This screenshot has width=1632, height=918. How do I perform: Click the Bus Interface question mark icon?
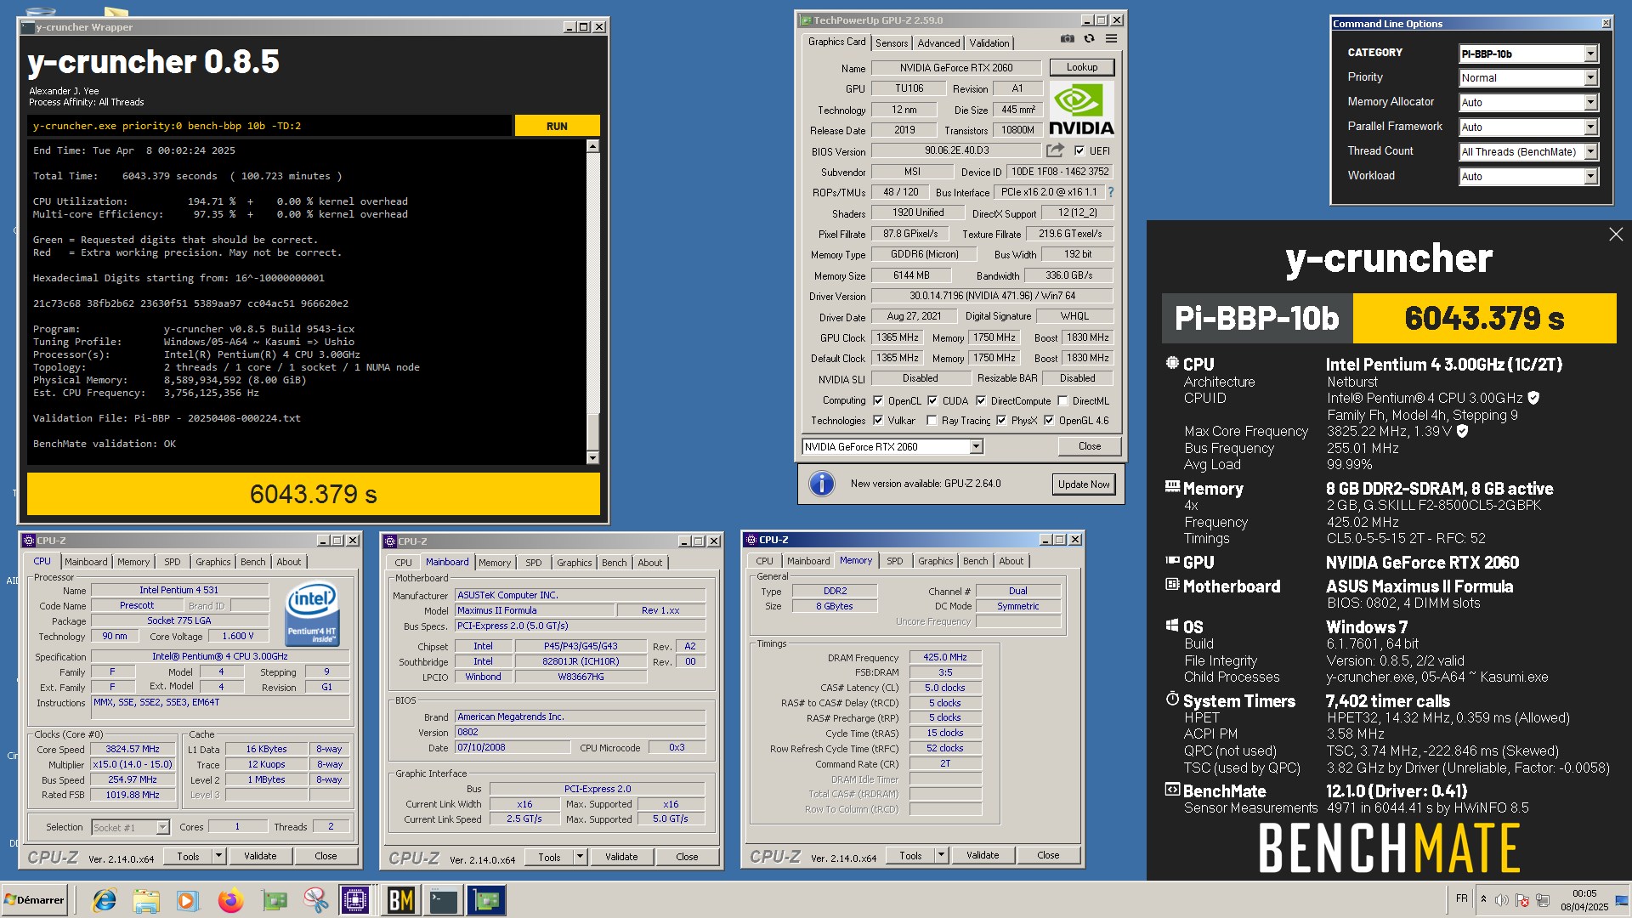(x=1111, y=192)
